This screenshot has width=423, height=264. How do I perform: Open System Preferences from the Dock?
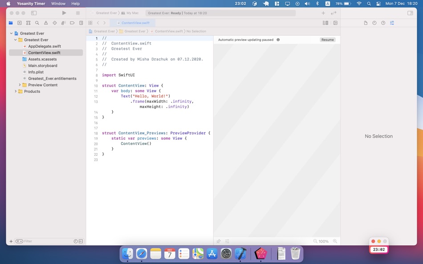pyautogui.click(x=226, y=254)
